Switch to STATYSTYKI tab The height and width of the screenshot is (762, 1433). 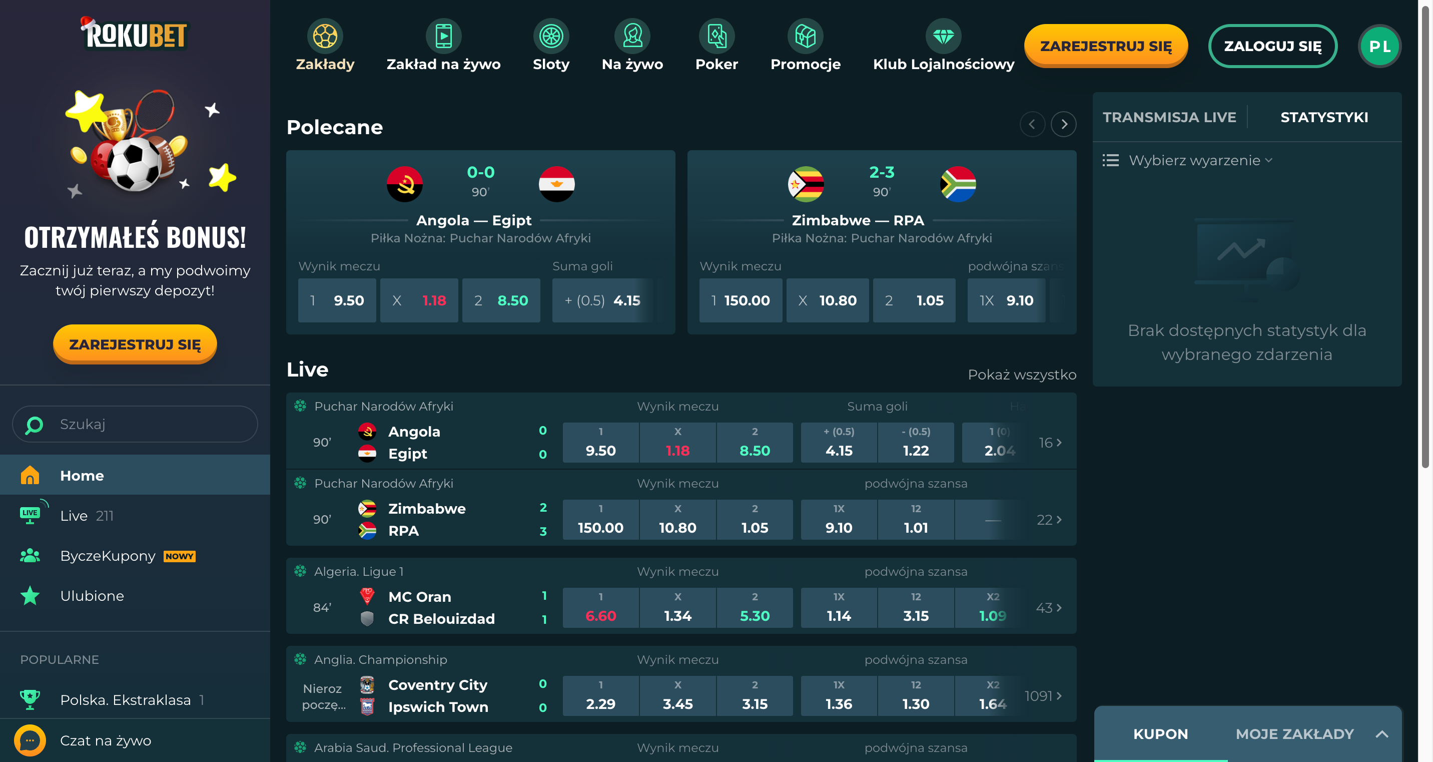(x=1324, y=117)
